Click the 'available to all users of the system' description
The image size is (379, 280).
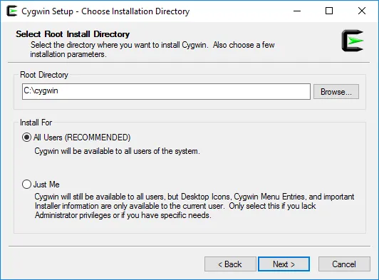118,151
